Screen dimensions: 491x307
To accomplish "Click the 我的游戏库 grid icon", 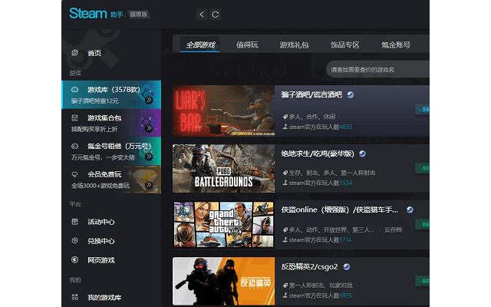I will [x=75, y=297].
